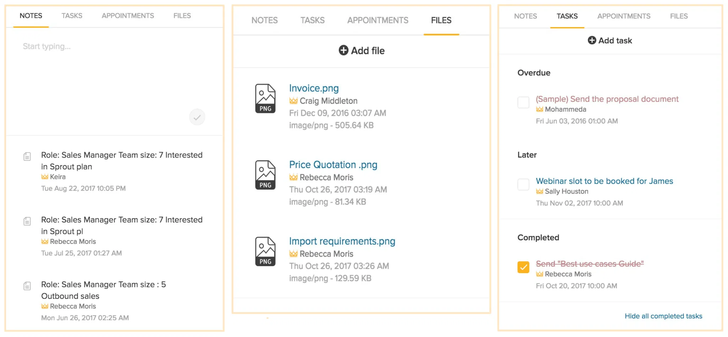Switch to Files tab in Tasks panel
Screen dimensions: 728x337
[679, 16]
